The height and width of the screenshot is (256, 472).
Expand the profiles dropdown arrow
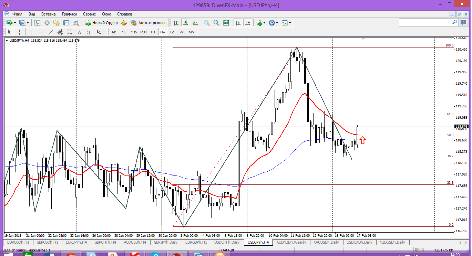(28, 23)
